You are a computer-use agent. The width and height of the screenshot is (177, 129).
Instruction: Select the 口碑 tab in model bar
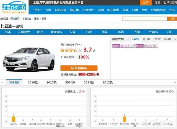click(x=88, y=32)
